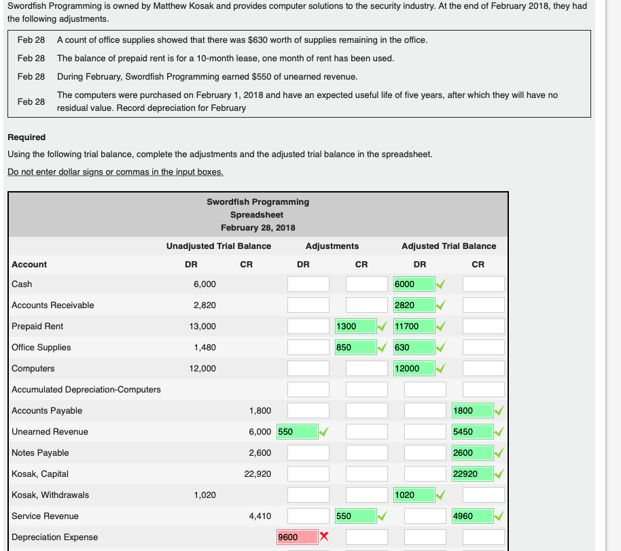This screenshot has width=621, height=551.
Task: Click checkmark beside Prepaid Rent 1300 adjustment
Action: pos(383,326)
